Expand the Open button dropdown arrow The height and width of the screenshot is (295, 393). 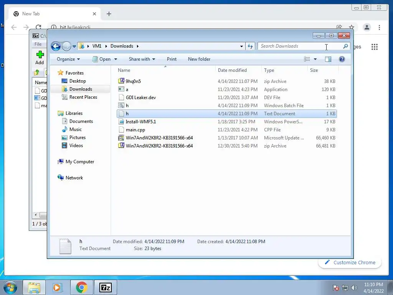116,59
